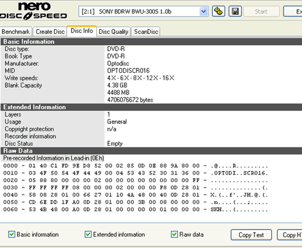
Task: Click the Extended button cut off at top right
Action: (x=293, y=11)
